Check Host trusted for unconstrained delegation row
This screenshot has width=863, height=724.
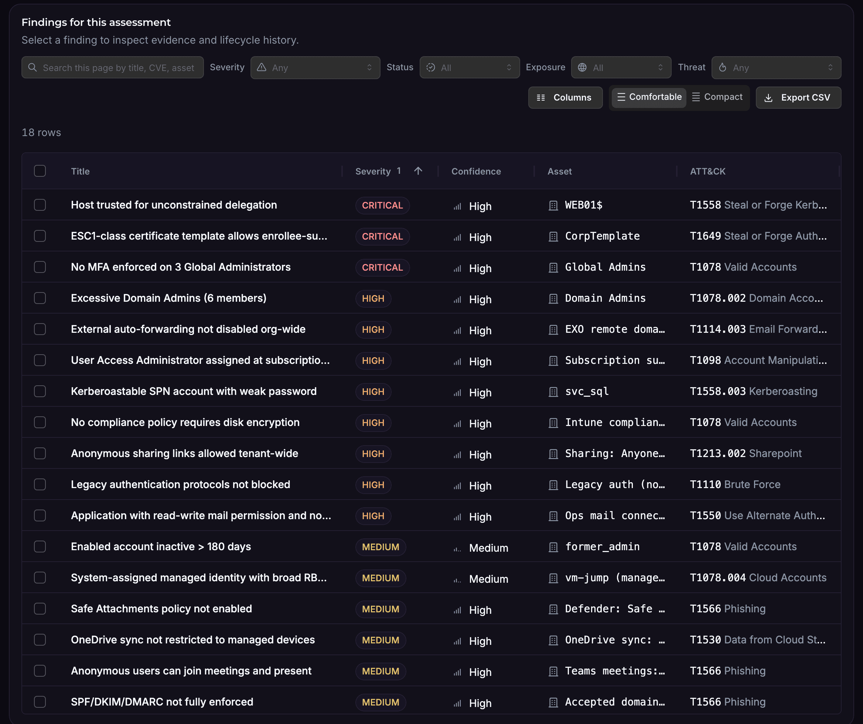40,205
